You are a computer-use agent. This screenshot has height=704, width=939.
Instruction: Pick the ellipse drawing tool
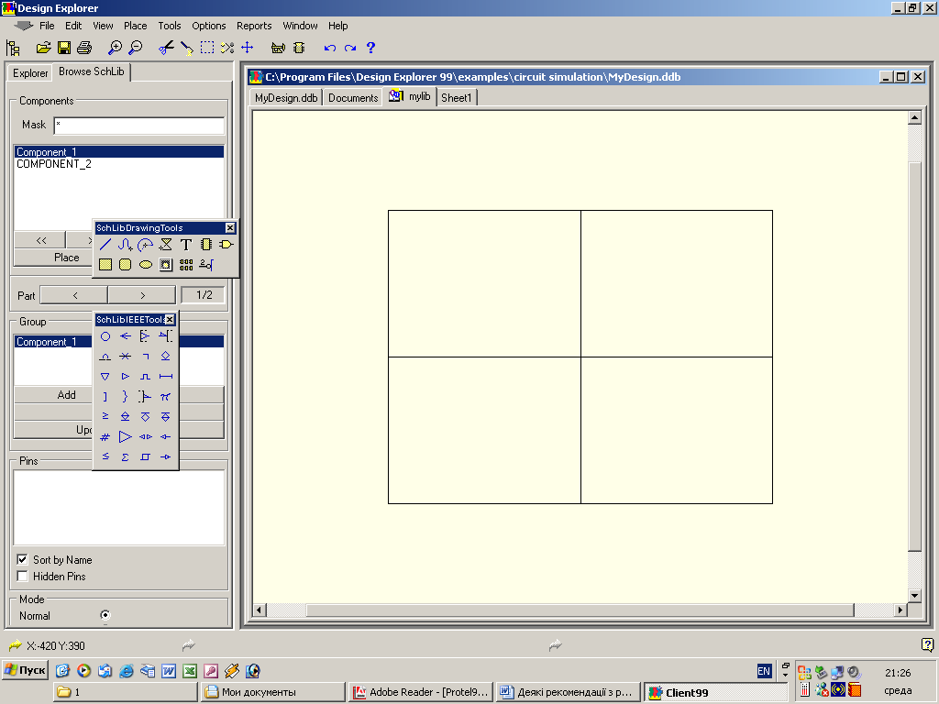tap(145, 265)
